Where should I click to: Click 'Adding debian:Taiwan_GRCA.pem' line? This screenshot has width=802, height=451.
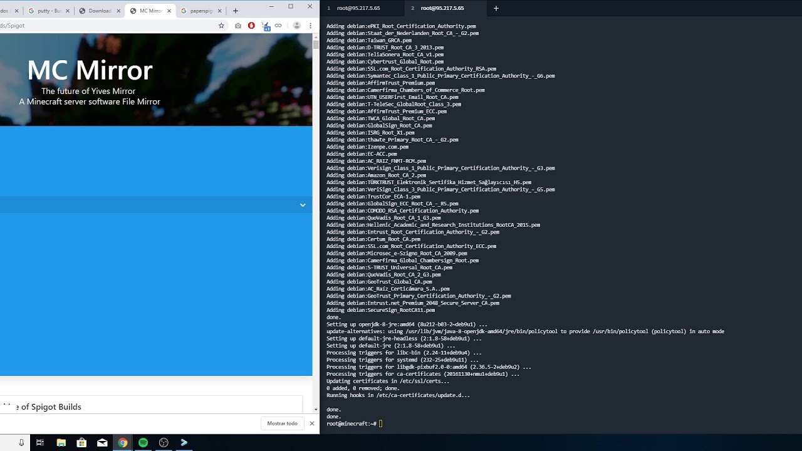pos(369,40)
